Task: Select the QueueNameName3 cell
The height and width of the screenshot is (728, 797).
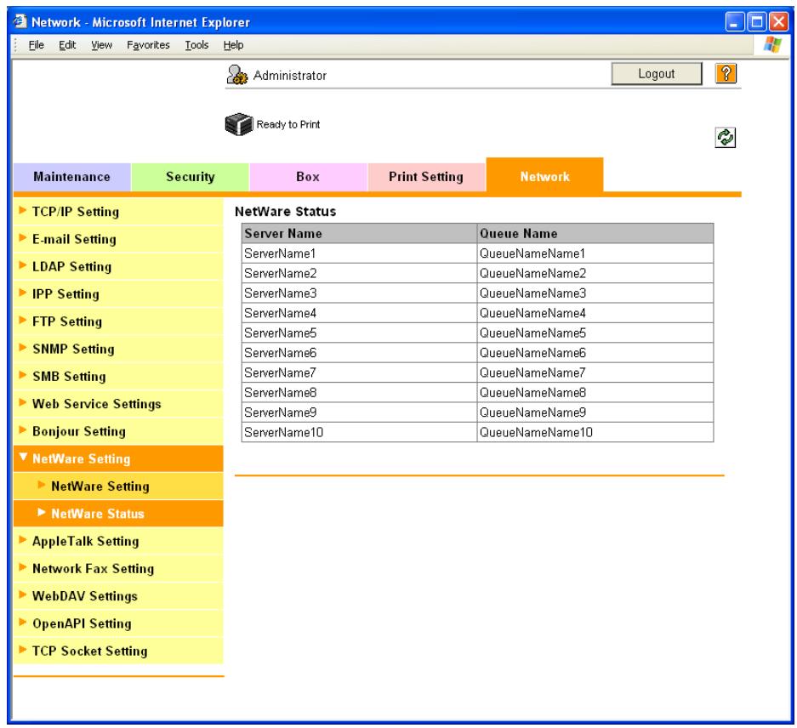Action: [595, 293]
